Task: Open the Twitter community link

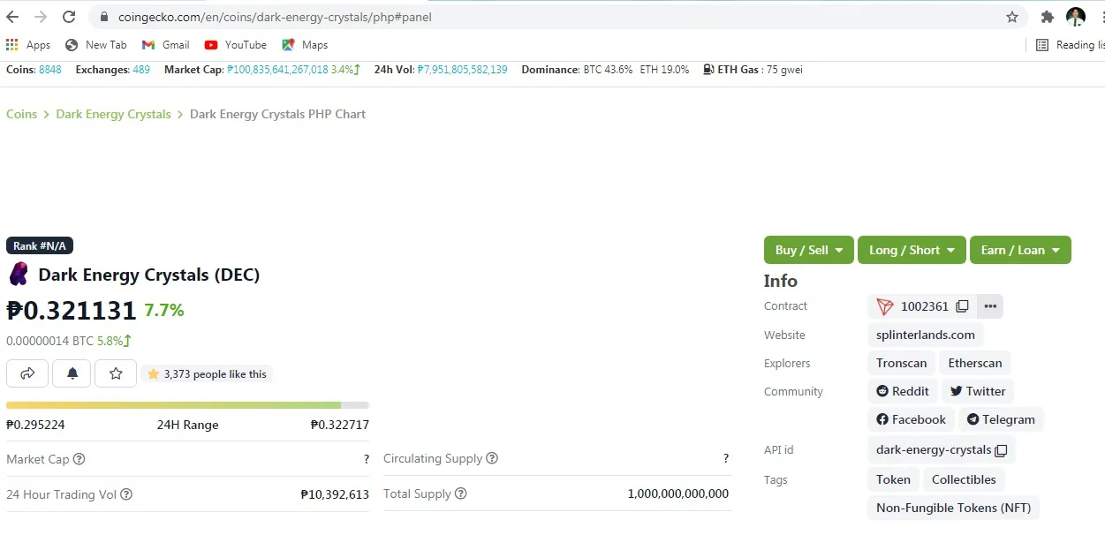Action: click(x=978, y=391)
